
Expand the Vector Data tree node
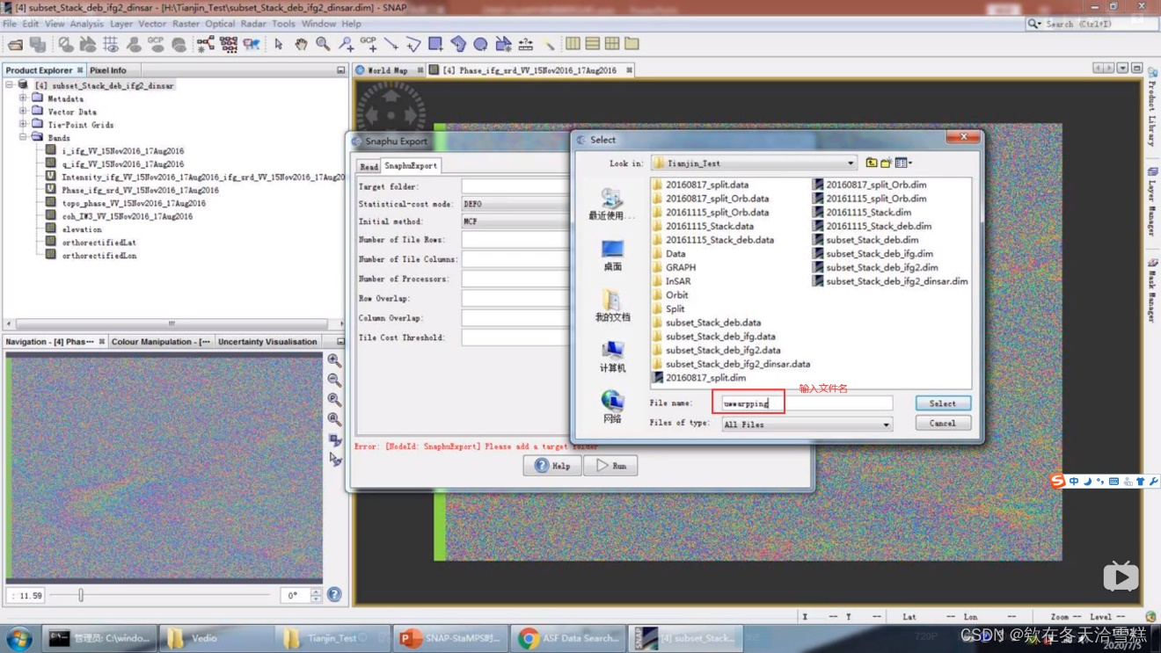click(x=23, y=112)
